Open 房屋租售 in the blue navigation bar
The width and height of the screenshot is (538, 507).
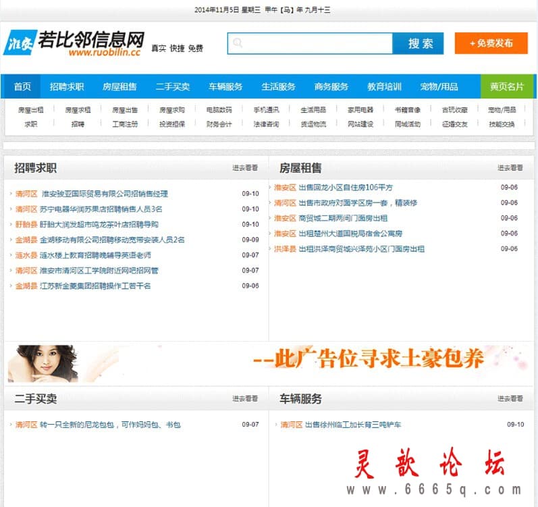point(119,86)
